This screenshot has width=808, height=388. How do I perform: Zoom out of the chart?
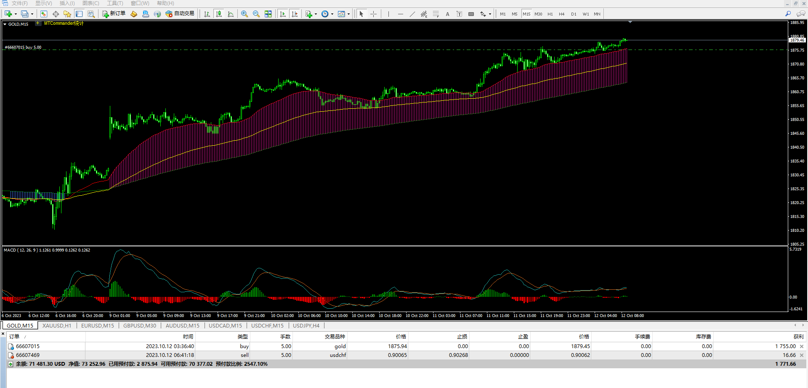(256, 14)
